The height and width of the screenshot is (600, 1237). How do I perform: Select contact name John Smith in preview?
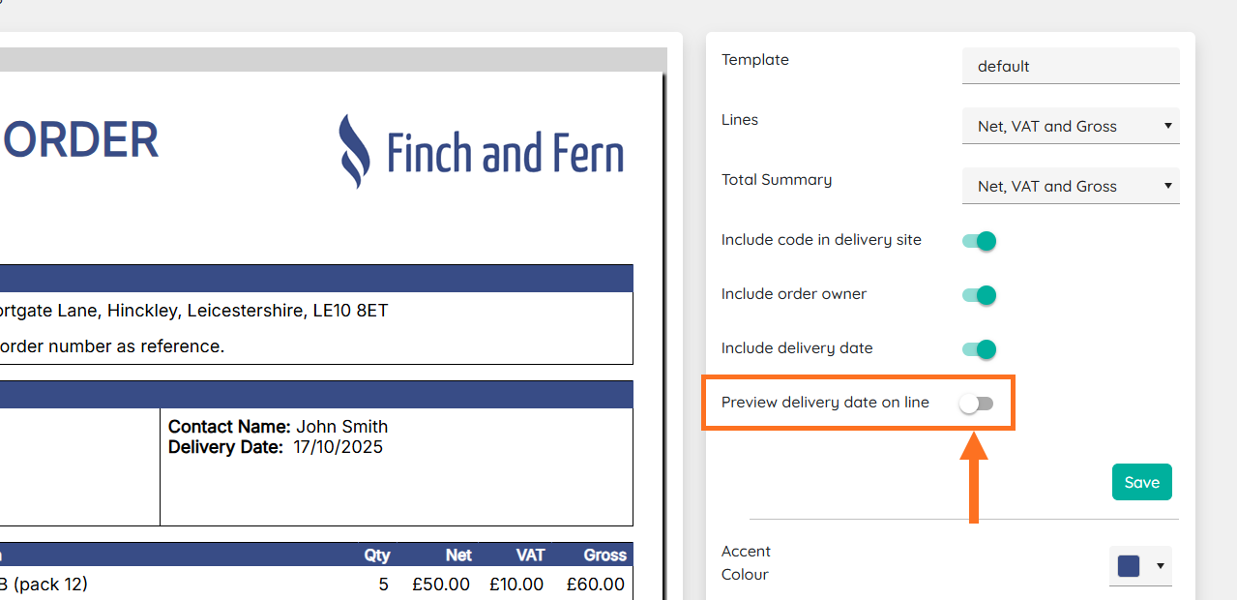(x=341, y=427)
